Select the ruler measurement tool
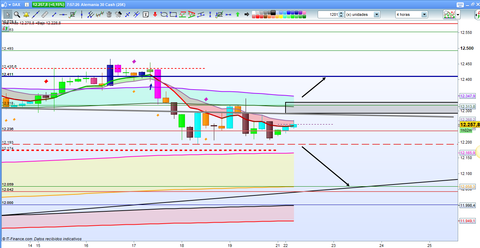Image resolution: width=480 pixels, height=248 pixels. [x=44, y=14]
